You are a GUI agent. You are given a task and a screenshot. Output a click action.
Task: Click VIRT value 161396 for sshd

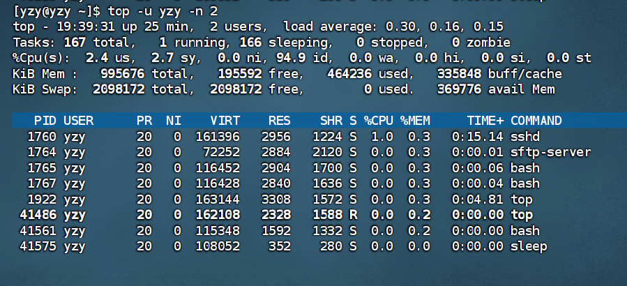218,137
